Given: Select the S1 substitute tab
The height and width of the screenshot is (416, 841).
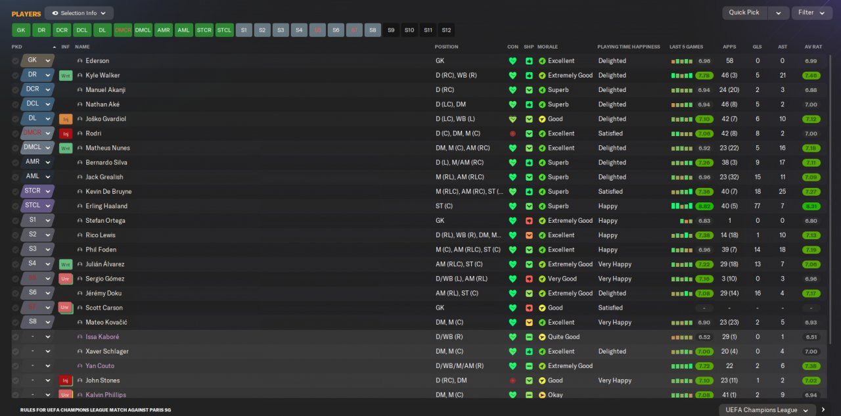Looking at the screenshot, I should pyautogui.click(x=244, y=30).
